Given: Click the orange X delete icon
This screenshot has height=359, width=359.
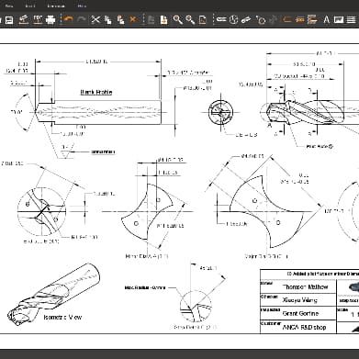Looking at the screenshot, I should click(x=132, y=19).
